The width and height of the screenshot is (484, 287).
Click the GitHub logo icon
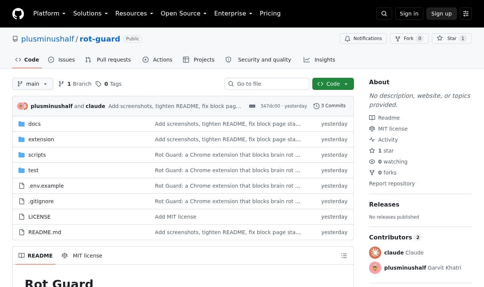[x=18, y=14]
